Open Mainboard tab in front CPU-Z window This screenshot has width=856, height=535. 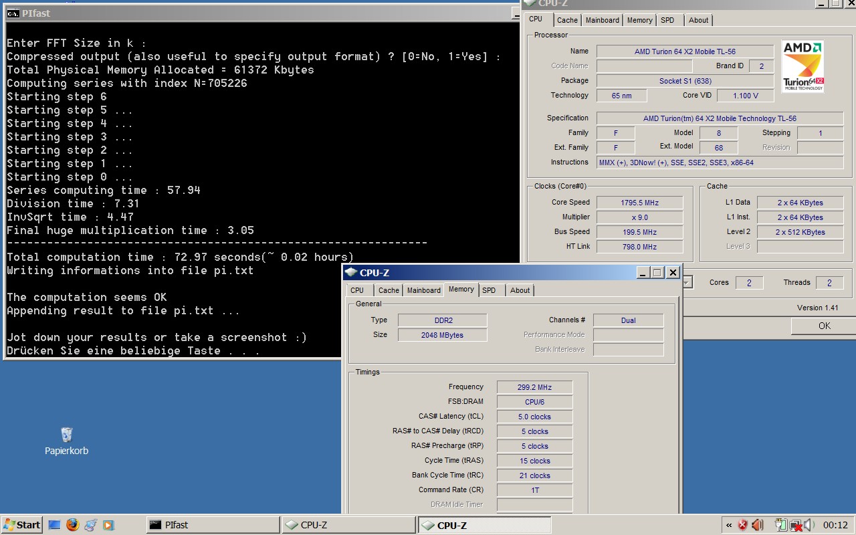[x=424, y=290]
